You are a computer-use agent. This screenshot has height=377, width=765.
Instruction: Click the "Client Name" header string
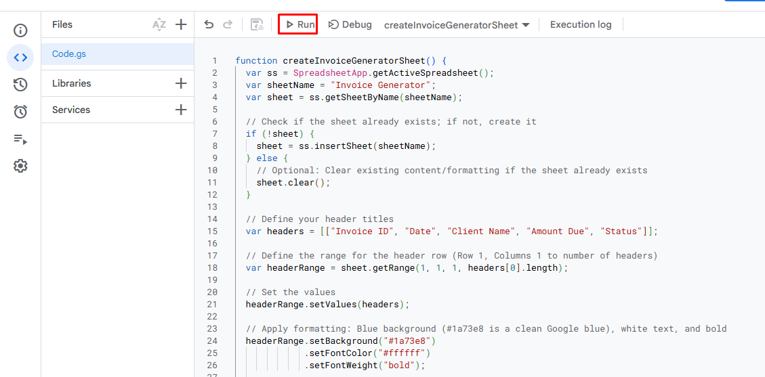point(481,231)
